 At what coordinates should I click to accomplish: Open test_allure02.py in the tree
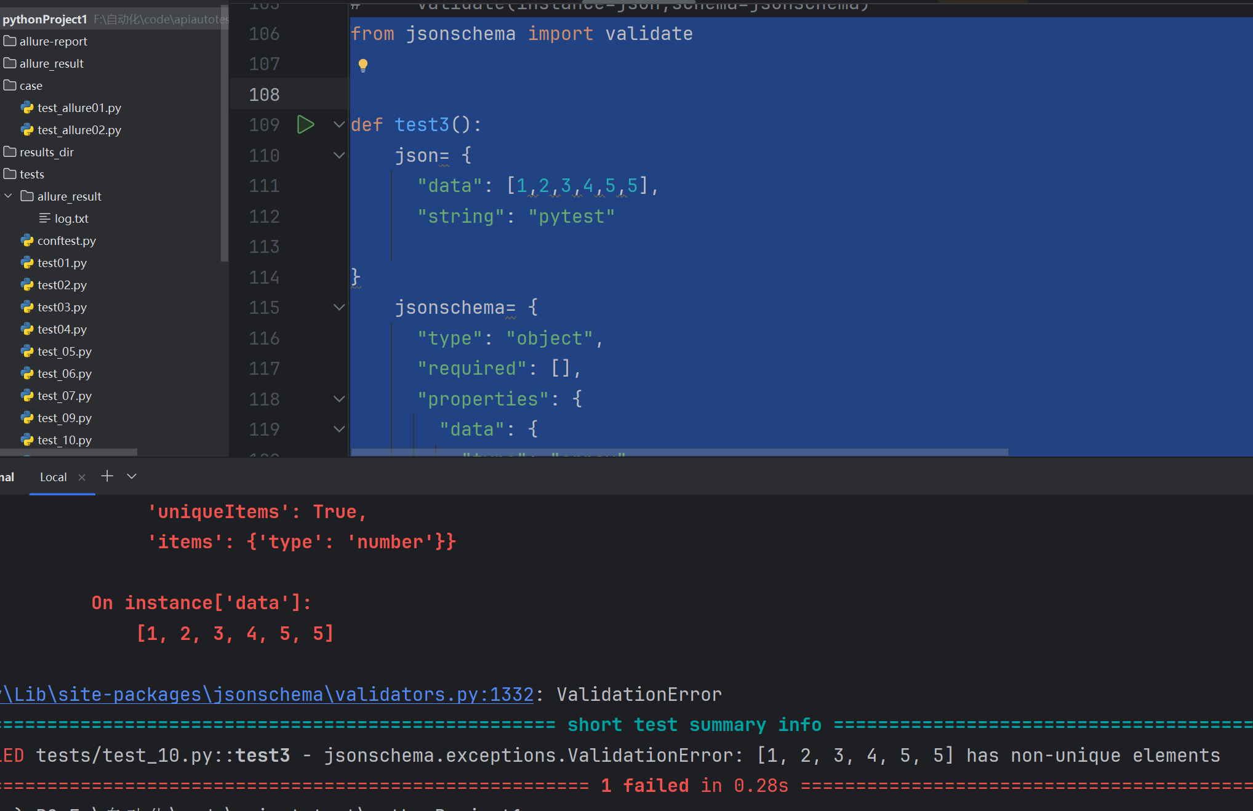[x=79, y=130]
